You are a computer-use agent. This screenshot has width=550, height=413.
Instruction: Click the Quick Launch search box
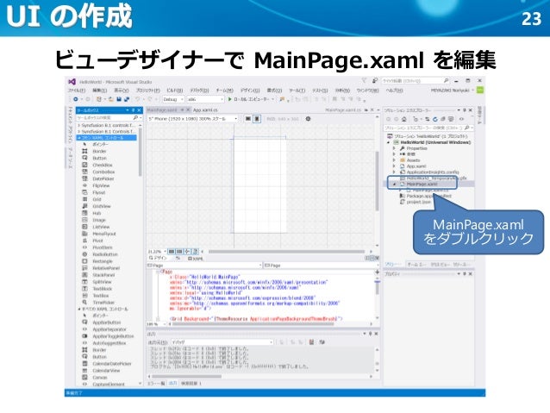click(416, 81)
